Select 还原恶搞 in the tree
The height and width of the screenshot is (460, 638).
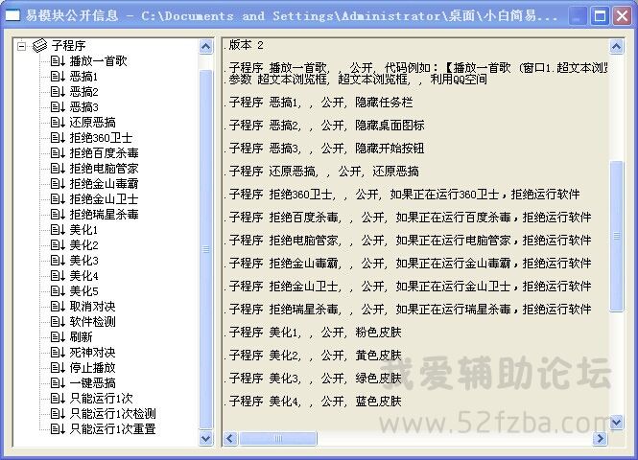coord(92,123)
